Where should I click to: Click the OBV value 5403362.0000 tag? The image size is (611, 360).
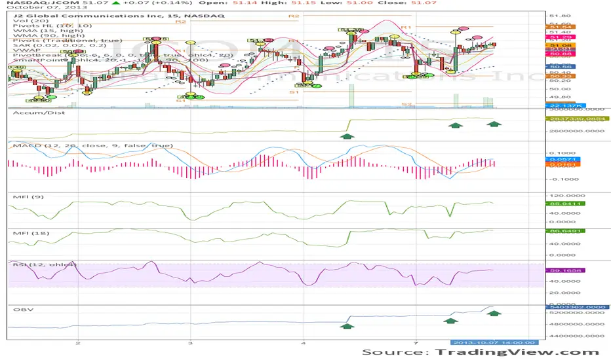click(x=577, y=308)
